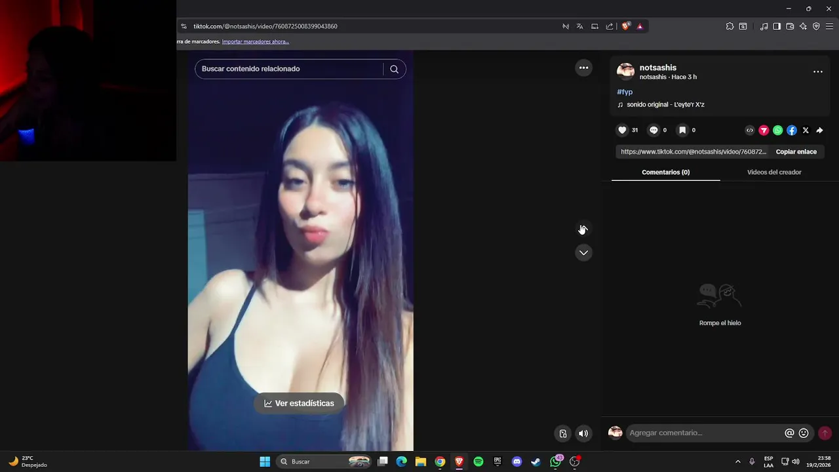Mute the video sound
839x472 pixels.
583,433
